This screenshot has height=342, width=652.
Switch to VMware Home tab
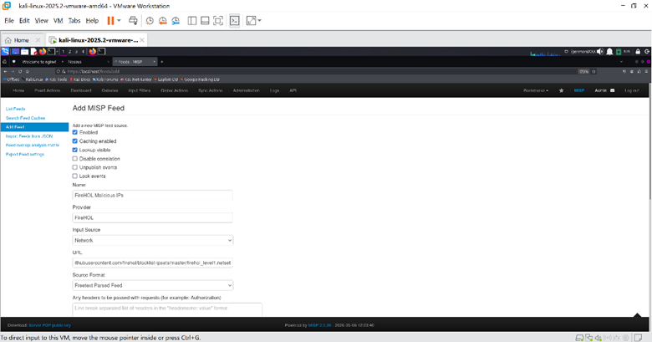coord(18,40)
